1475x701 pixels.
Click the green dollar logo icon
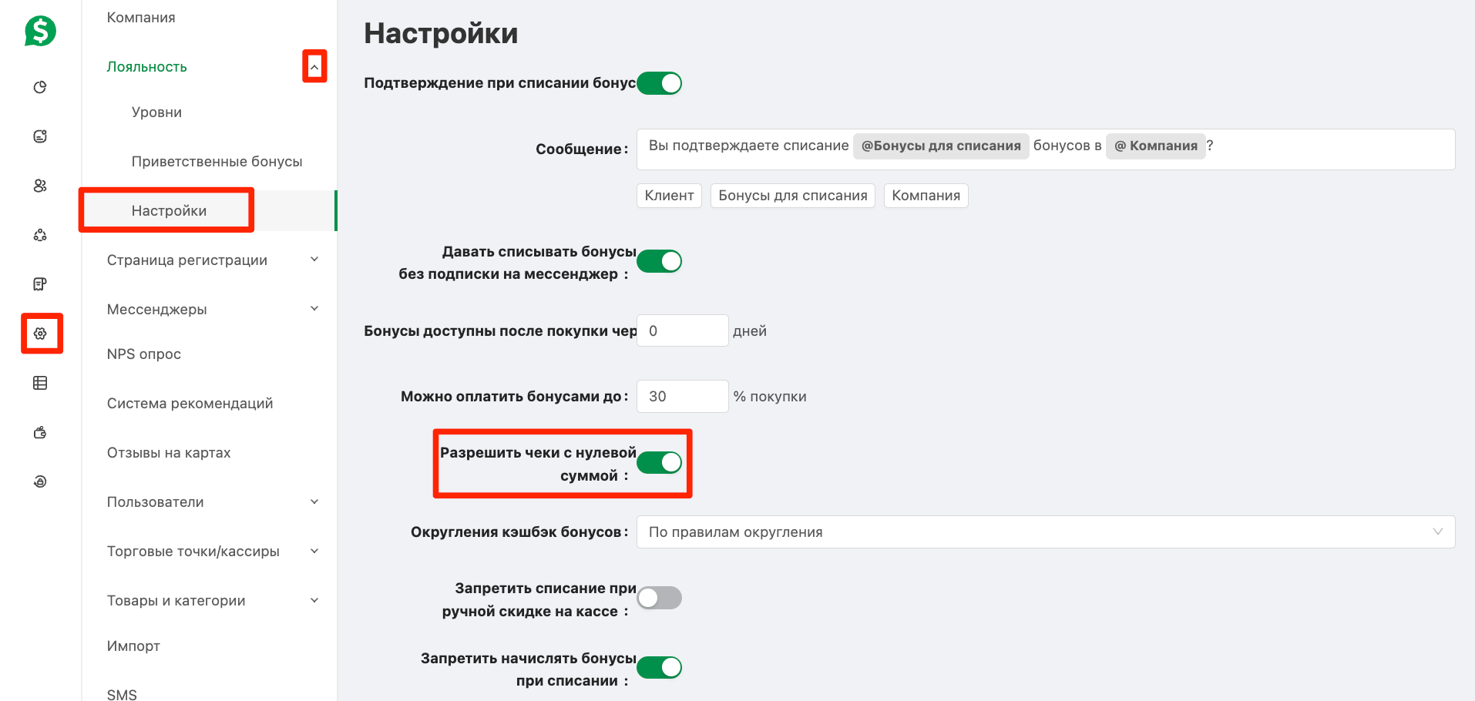[x=40, y=31]
